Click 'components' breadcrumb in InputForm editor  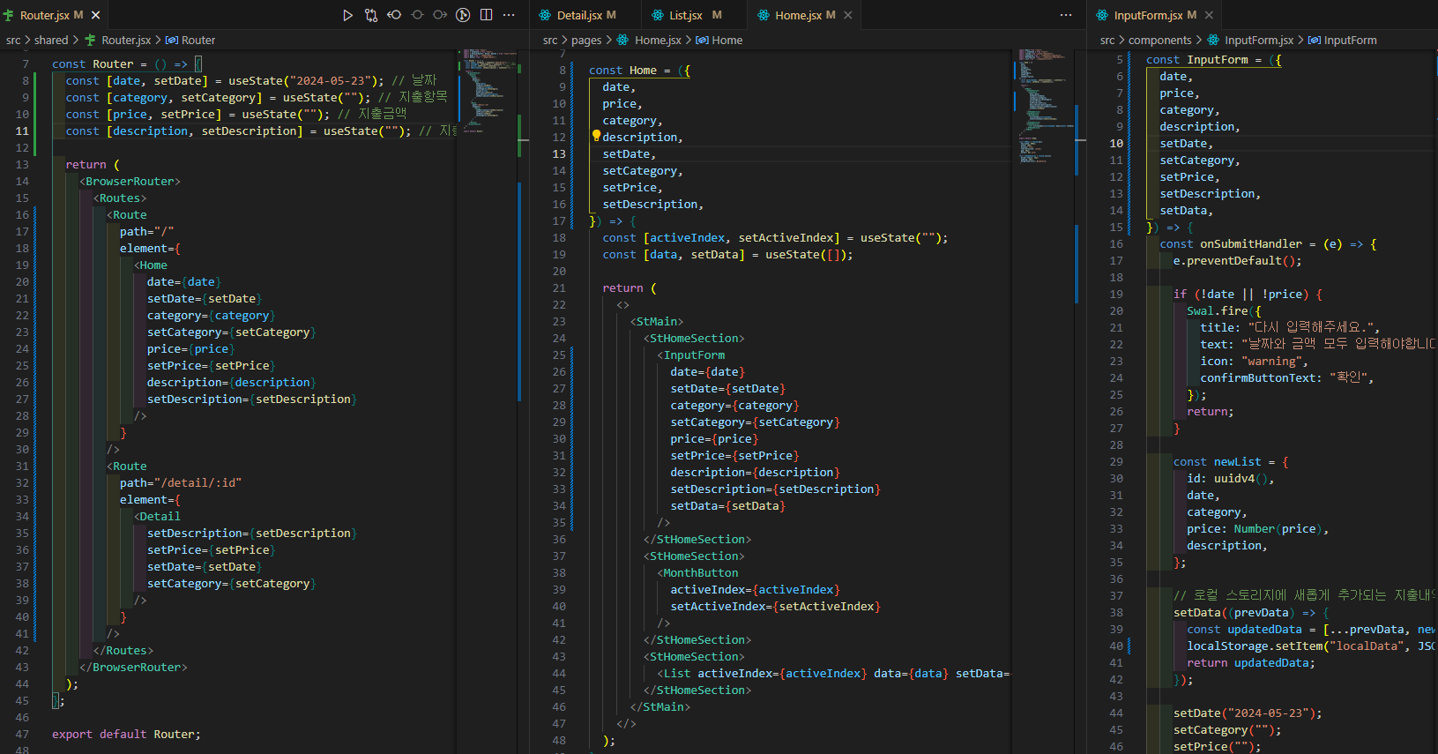coord(1159,40)
